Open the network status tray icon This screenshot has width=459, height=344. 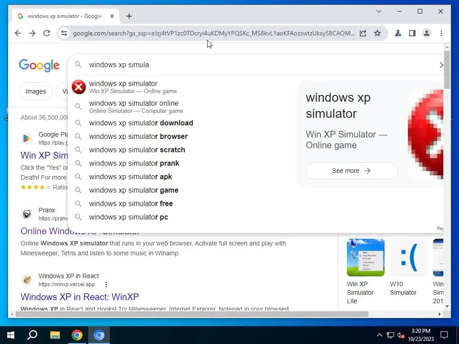pyautogui.click(x=390, y=335)
